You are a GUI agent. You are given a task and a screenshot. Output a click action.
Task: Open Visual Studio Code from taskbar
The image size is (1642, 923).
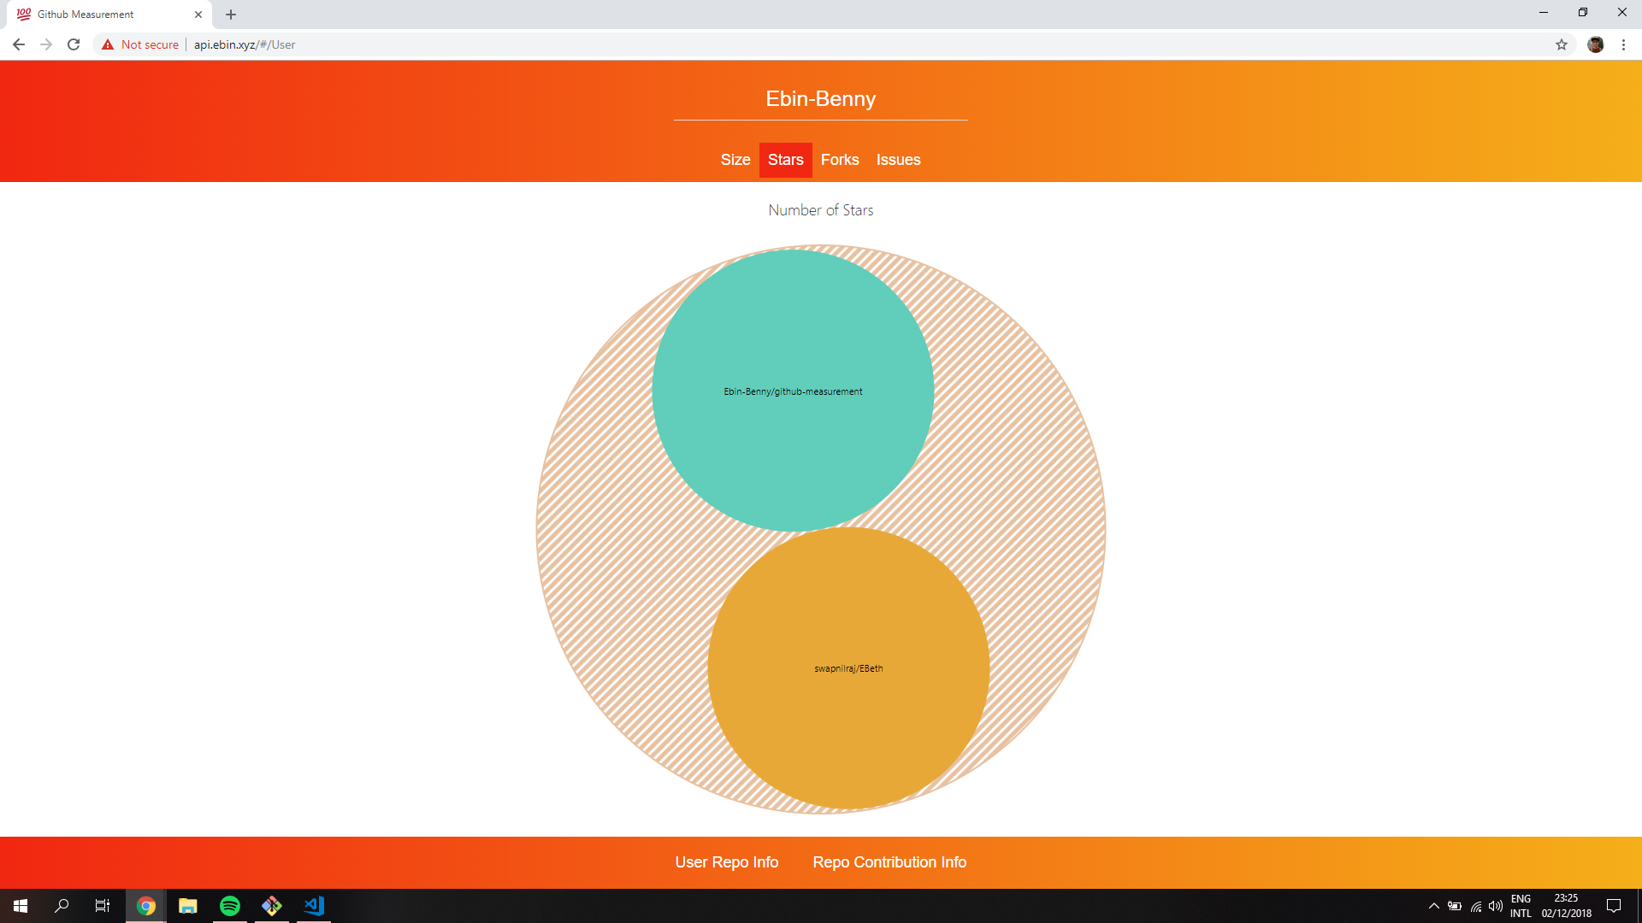[x=314, y=906]
